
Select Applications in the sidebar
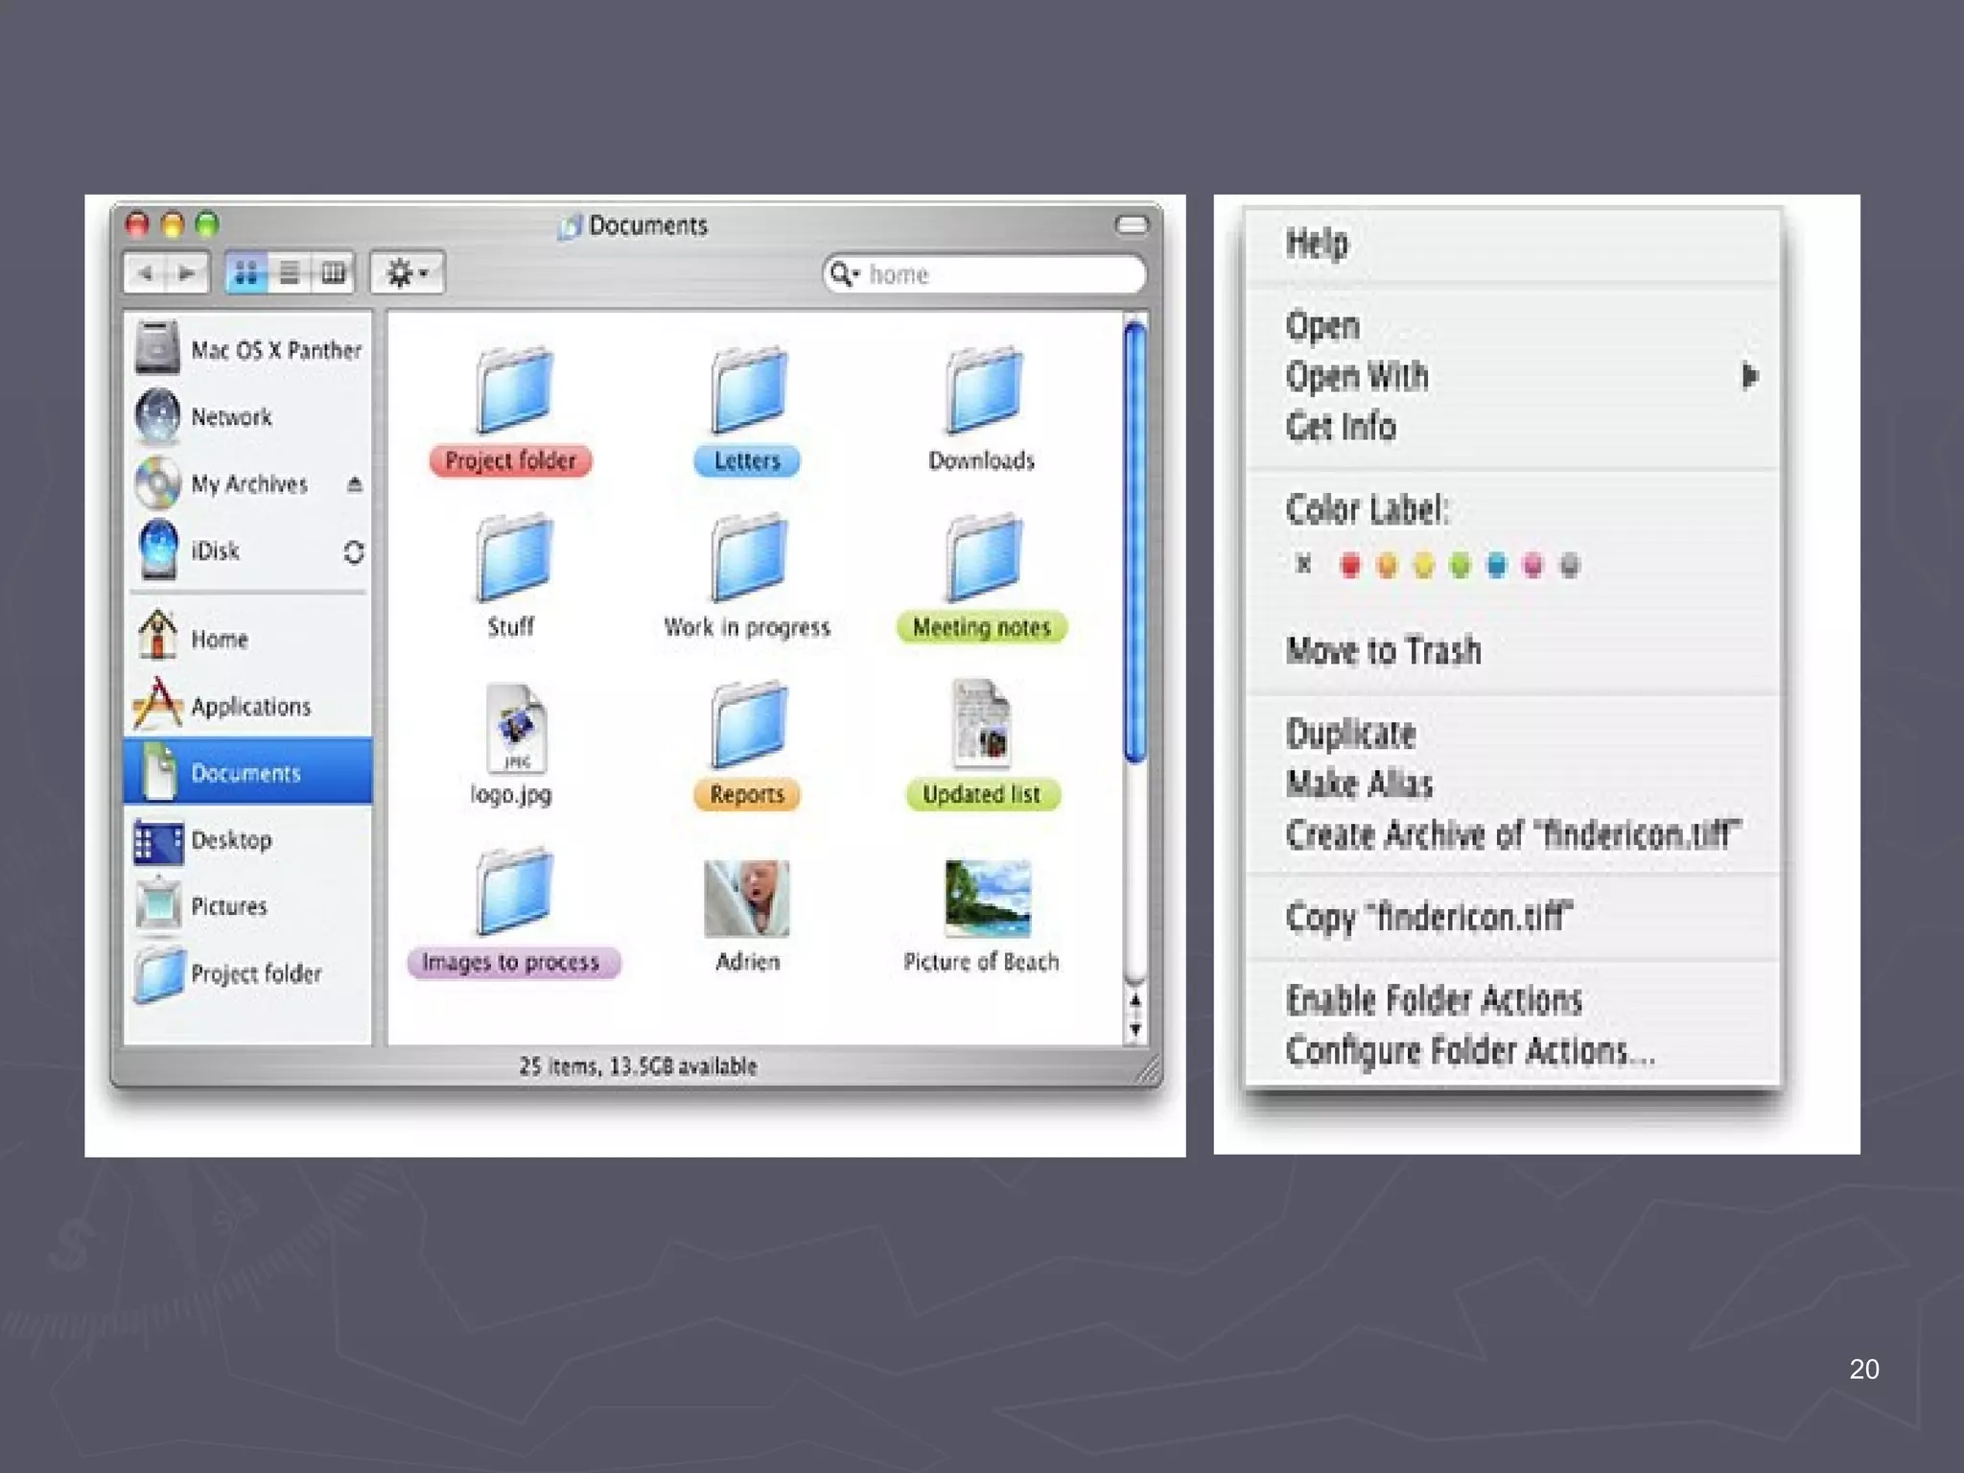coord(250,707)
